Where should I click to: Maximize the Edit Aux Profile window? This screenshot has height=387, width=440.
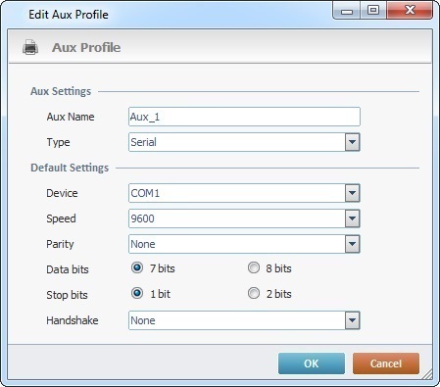coord(373,11)
